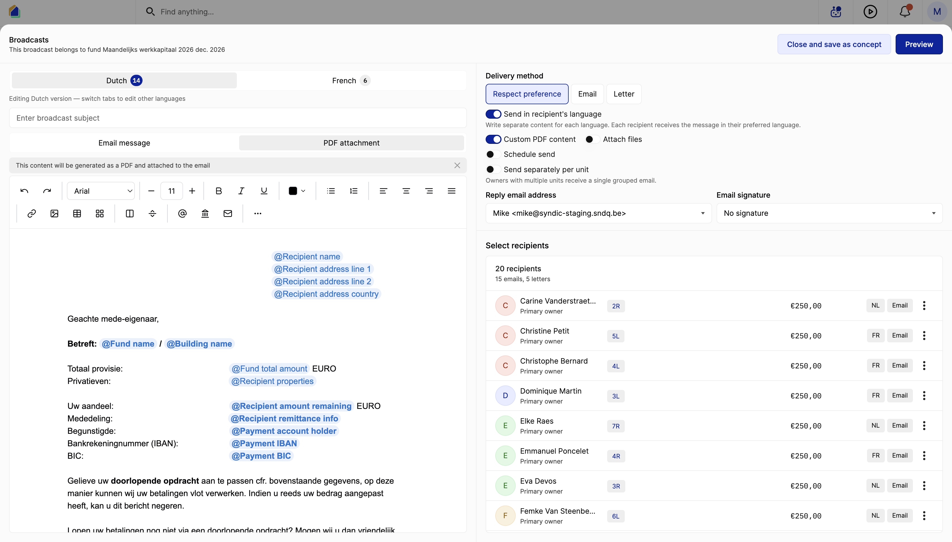
Task: Open the notifications bell
Action: (x=905, y=12)
